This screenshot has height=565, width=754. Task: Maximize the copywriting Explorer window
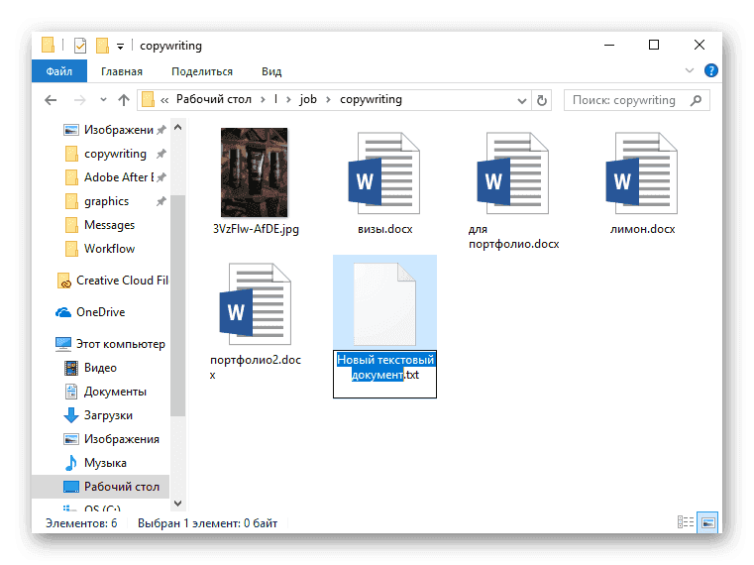coord(654,46)
